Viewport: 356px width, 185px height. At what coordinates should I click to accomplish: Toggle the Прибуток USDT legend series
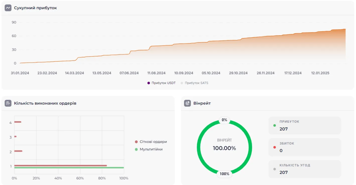pos(162,83)
